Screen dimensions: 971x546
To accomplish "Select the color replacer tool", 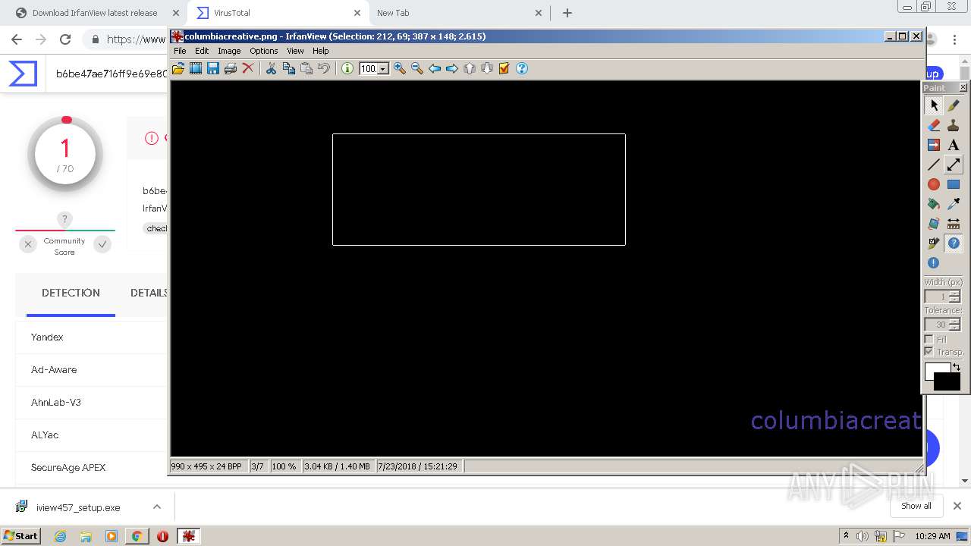I will click(934, 145).
